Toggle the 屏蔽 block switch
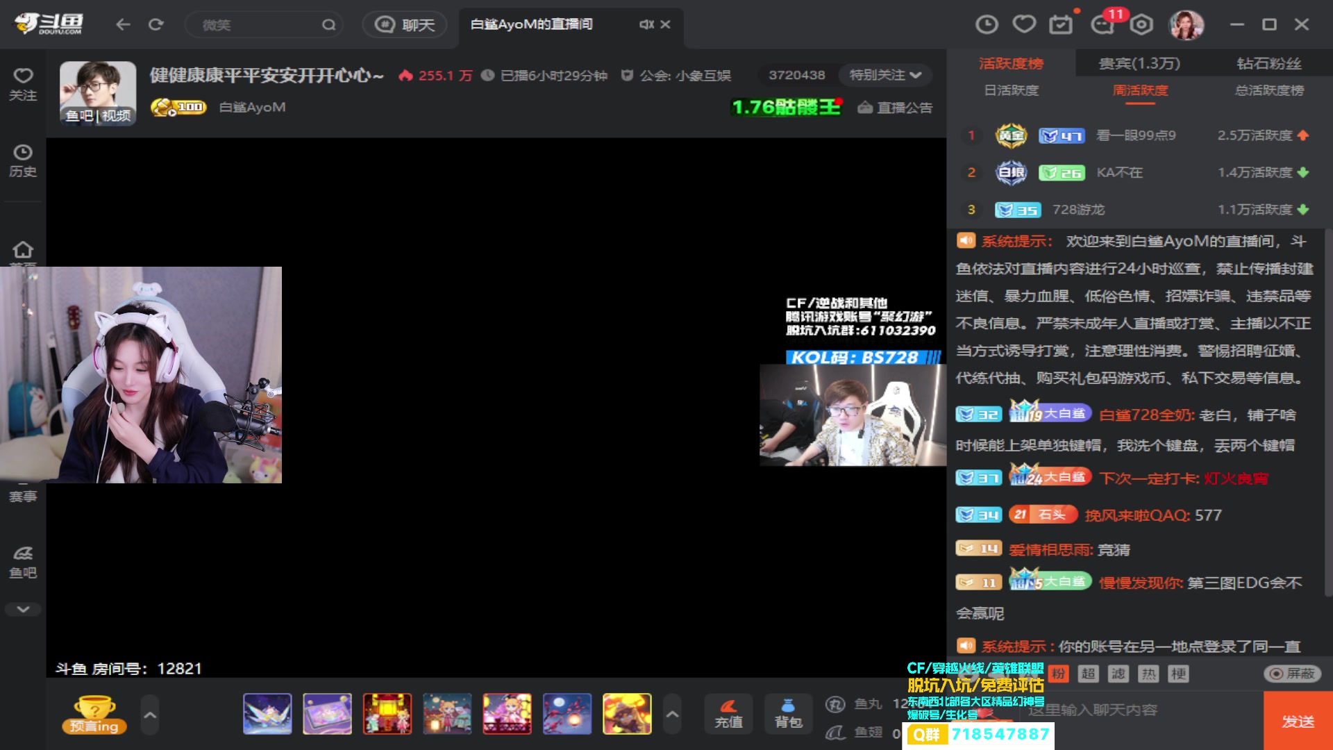The image size is (1333, 750). pyautogui.click(x=1292, y=674)
